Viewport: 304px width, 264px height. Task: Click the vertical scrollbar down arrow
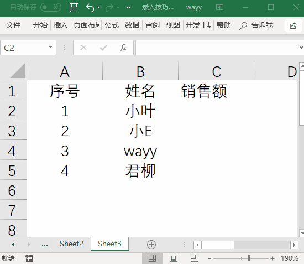point(302,234)
